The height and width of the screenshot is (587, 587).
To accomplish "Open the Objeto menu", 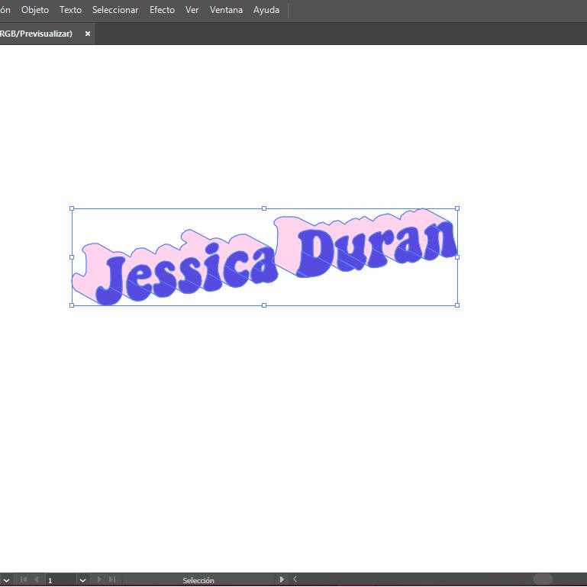I will click(34, 10).
